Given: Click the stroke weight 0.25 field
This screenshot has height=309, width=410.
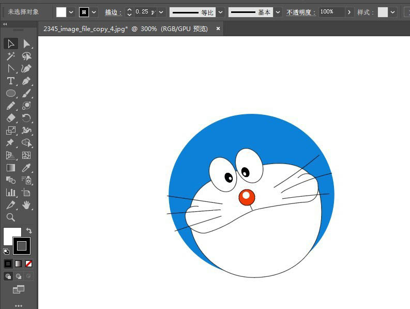Looking at the screenshot, I should point(145,12).
